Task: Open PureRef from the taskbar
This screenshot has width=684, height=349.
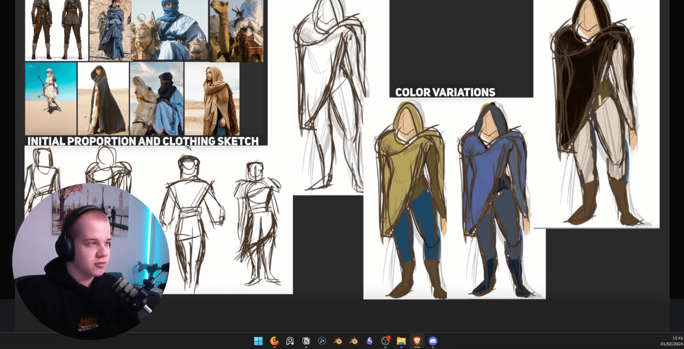Action: 290,341
